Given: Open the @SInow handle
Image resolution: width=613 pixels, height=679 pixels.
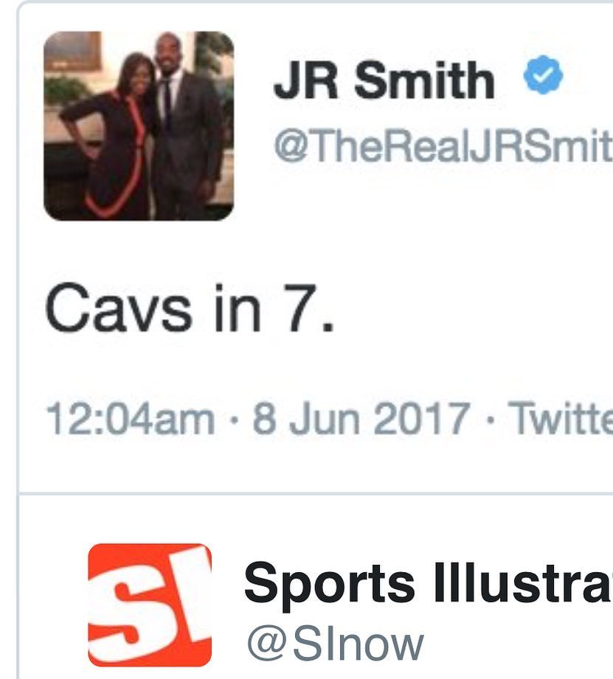Looking at the screenshot, I should tap(335, 645).
